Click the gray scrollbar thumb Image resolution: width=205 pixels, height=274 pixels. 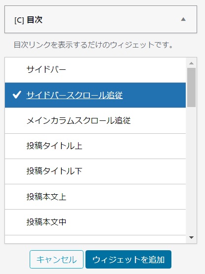191,87
